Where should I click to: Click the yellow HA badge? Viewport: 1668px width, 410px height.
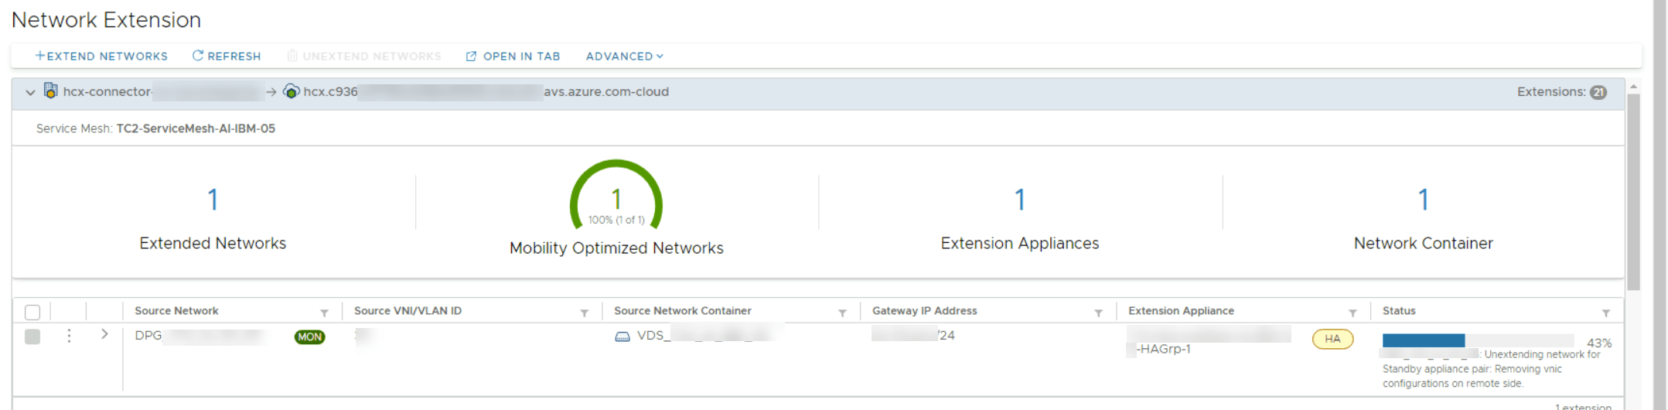click(1332, 339)
